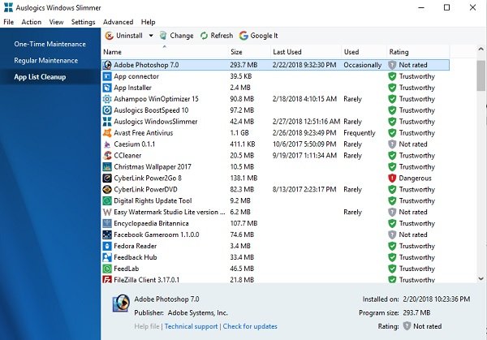Click the Google It icon
Screen dimensions: 487x340
coord(243,36)
